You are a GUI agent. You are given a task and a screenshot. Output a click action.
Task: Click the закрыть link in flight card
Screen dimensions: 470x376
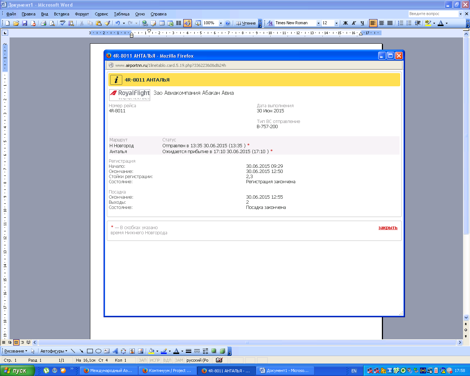point(388,228)
